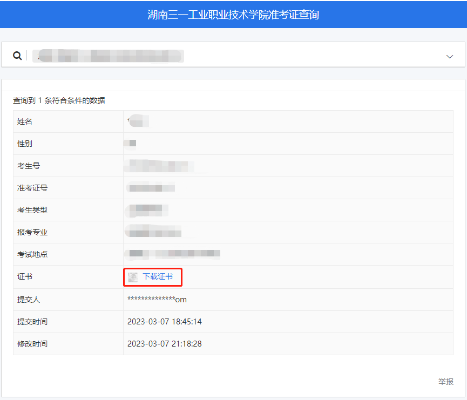
Task: Click the 举报 report link
Action: pyautogui.click(x=445, y=382)
